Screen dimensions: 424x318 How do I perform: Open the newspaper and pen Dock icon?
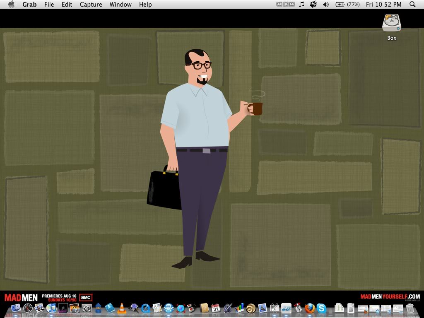(x=157, y=308)
